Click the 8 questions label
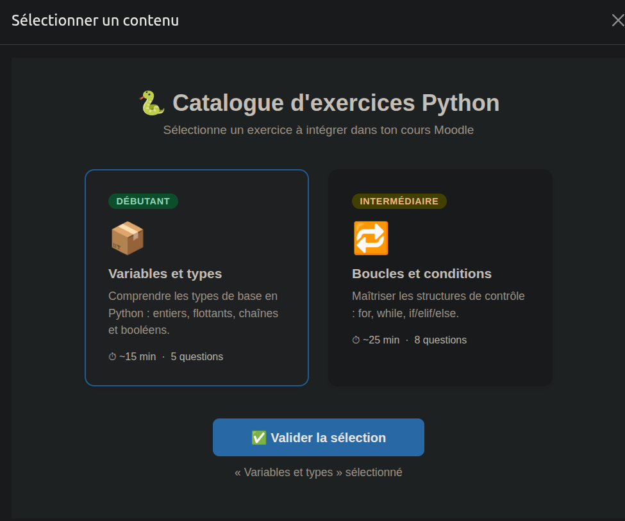The height and width of the screenshot is (521, 625). pyautogui.click(x=440, y=340)
